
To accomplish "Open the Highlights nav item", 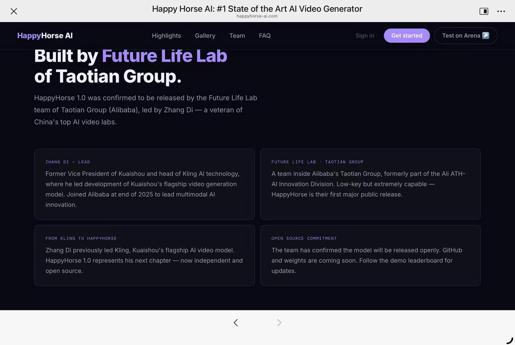I will (166, 36).
